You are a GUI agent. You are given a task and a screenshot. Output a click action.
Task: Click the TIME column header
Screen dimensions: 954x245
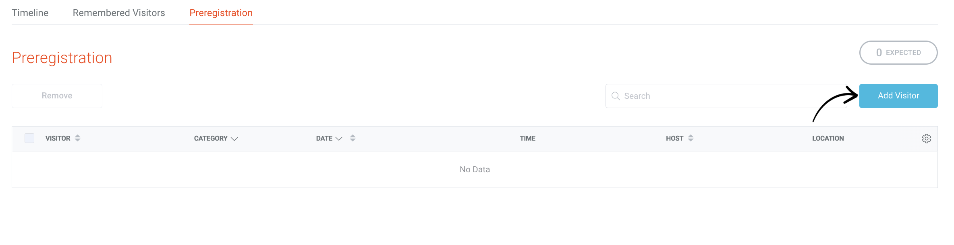point(527,139)
